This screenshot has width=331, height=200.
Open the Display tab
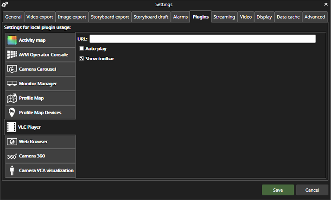(x=264, y=17)
